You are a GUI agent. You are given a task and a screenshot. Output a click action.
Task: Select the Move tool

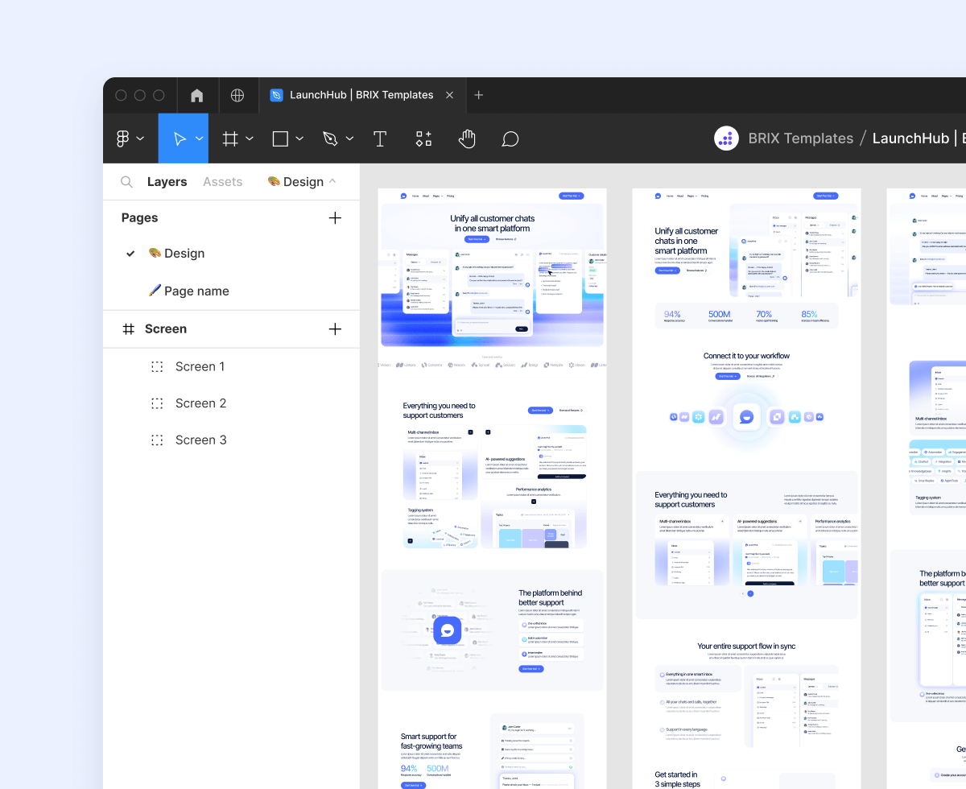179,138
